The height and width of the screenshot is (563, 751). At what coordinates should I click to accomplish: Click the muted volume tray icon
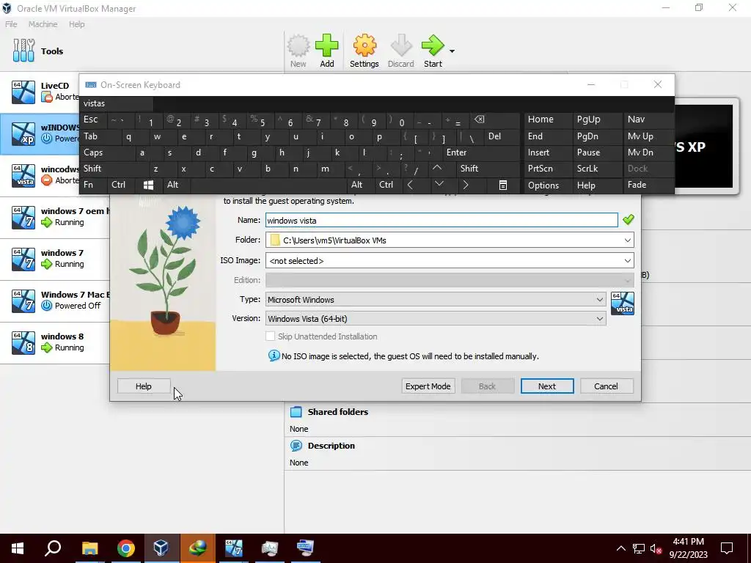coord(656,548)
